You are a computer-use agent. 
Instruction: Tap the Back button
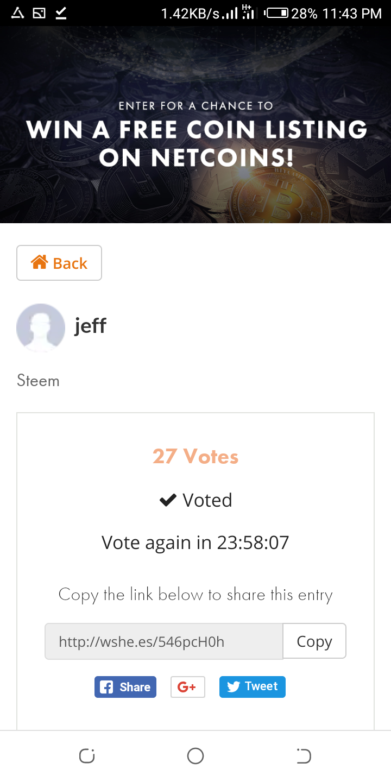[x=59, y=263]
